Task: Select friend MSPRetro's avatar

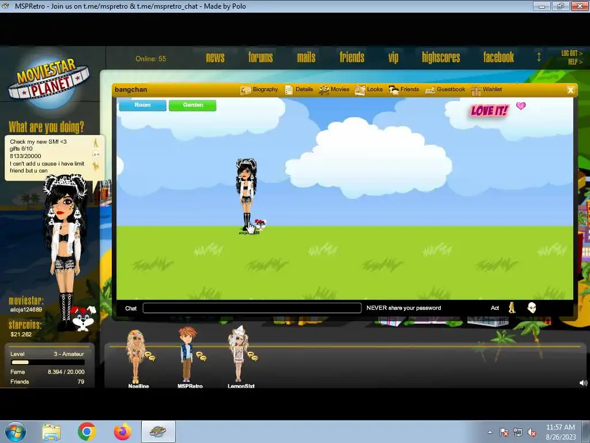Action: [x=187, y=354]
